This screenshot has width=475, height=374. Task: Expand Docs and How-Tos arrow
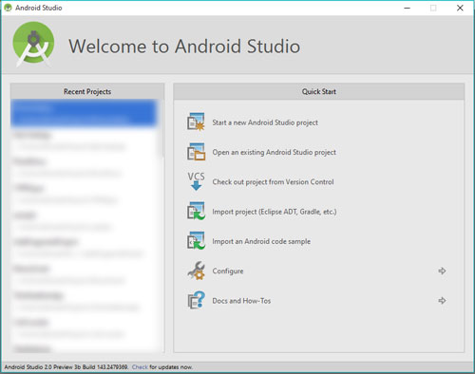tap(442, 301)
